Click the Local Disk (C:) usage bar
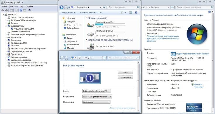Viewport: 215px width, 114px height. 110,25
